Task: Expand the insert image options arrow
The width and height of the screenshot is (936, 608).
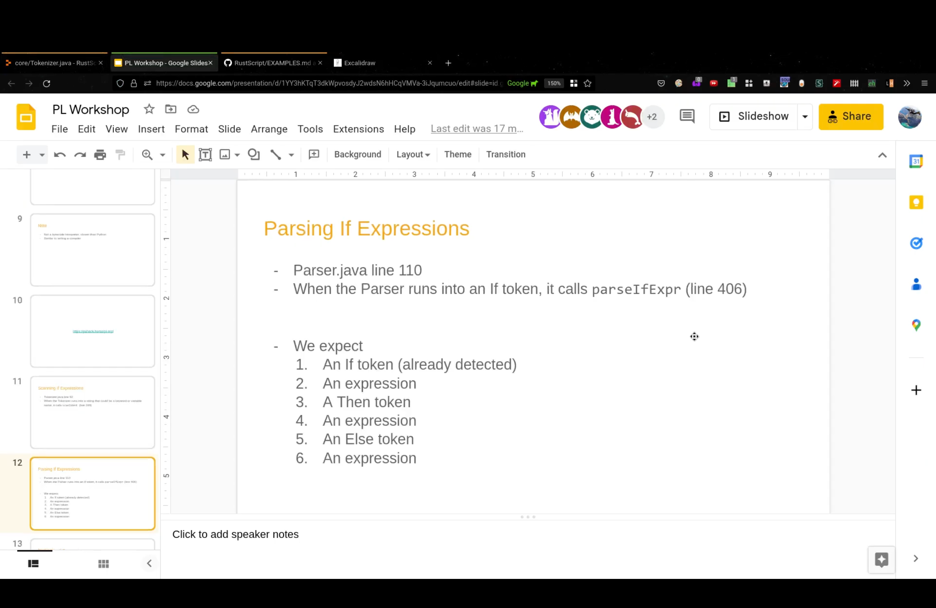Action: [237, 155]
